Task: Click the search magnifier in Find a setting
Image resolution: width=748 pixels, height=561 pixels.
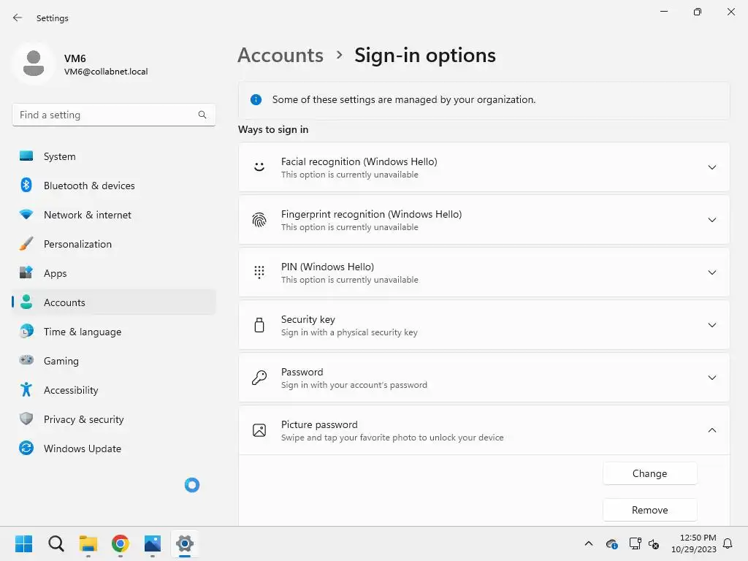Action: (x=202, y=115)
